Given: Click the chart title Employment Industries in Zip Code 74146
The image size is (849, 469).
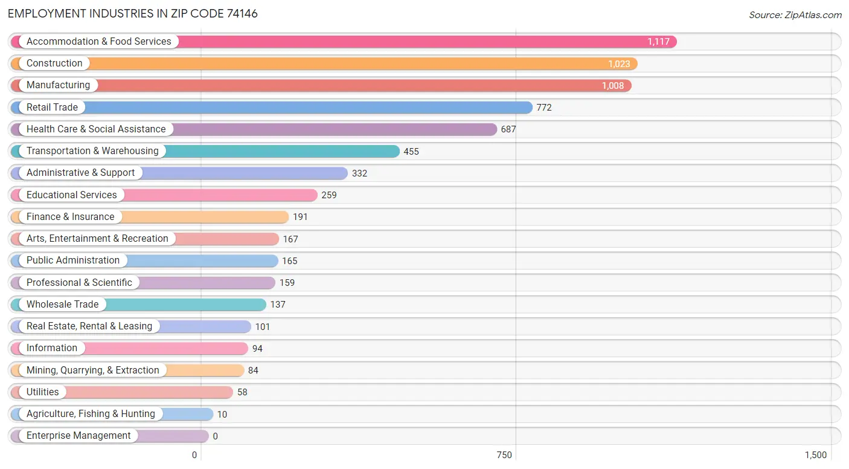Looking at the screenshot, I should [133, 13].
